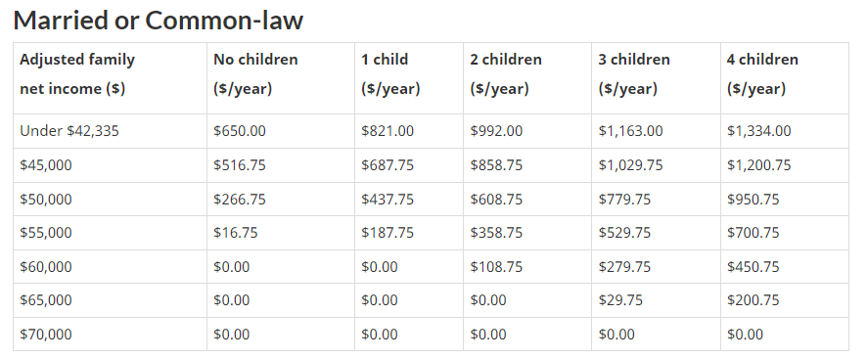Click the $529.75 cell

tap(624, 233)
